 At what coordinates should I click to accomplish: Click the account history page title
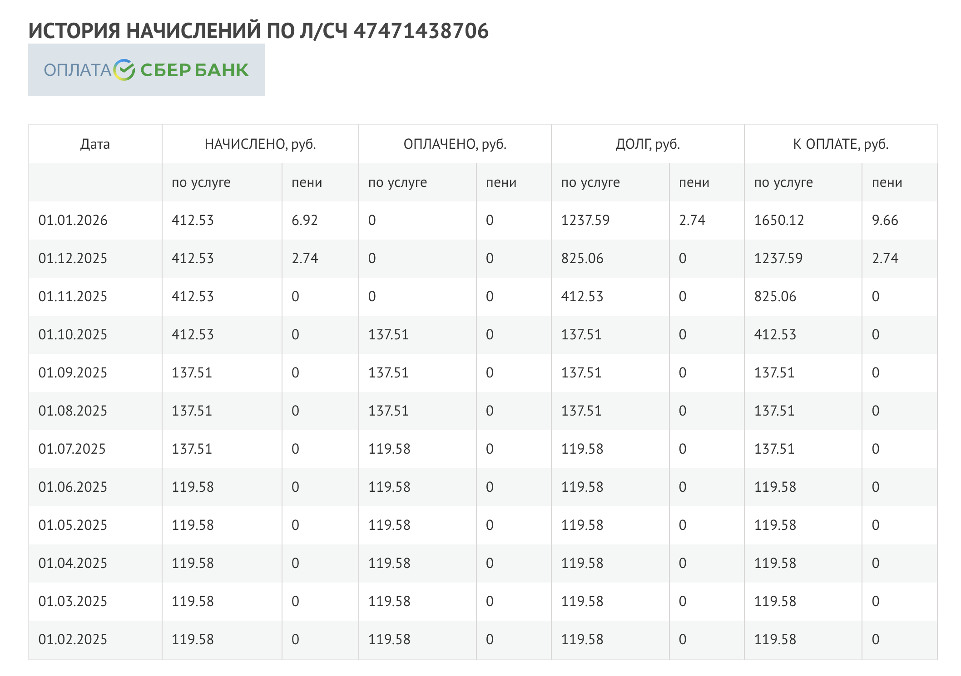tap(258, 31)
